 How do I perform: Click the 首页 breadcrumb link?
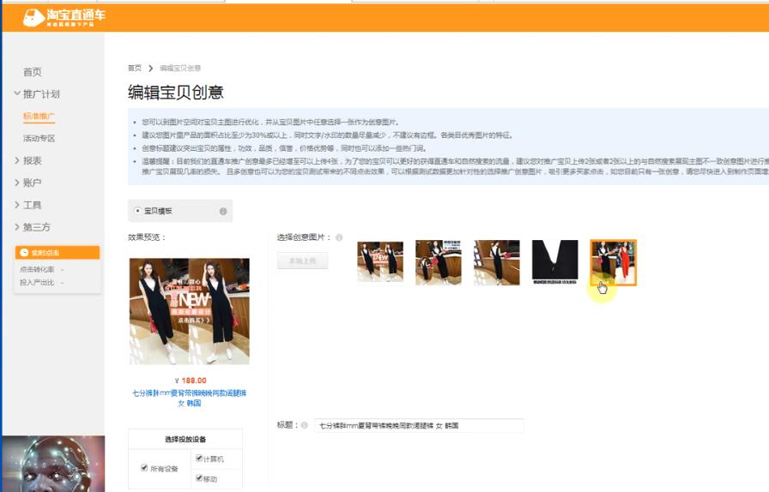click(x=135, y=68)
